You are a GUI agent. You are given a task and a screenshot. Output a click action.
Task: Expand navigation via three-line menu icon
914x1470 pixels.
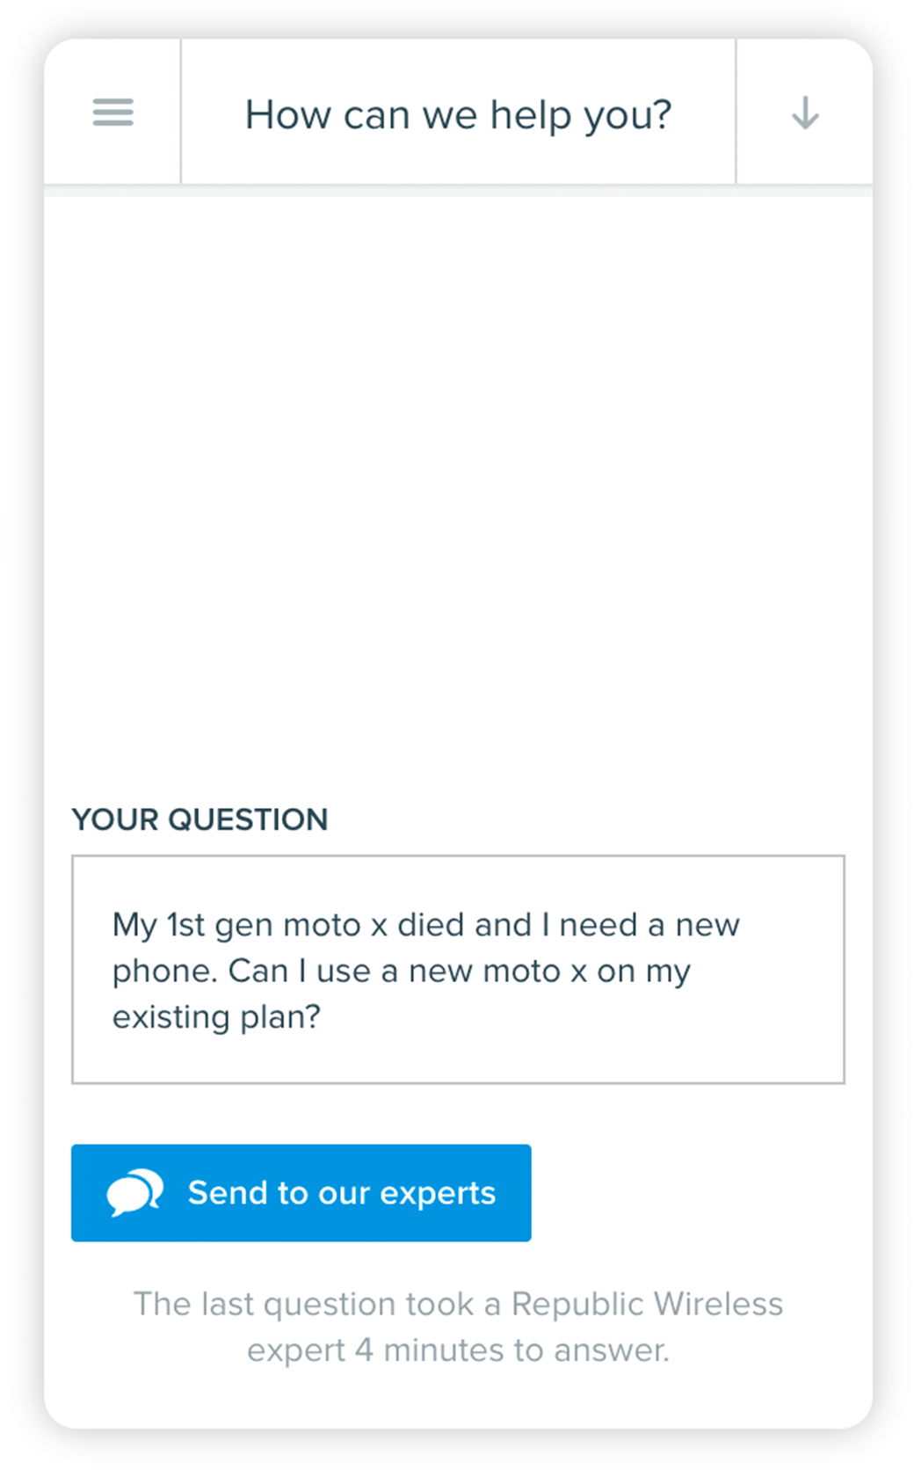(x=113, y=113)
